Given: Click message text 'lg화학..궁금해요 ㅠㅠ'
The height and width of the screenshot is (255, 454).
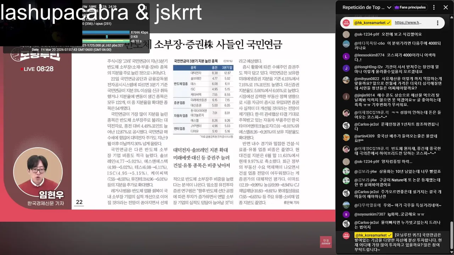Looking at the screenshot, I should pyautogui.click(x=406, y=214).
